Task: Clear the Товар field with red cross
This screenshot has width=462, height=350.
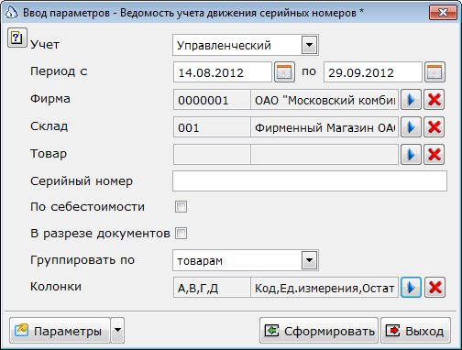Action: (434, 154)
